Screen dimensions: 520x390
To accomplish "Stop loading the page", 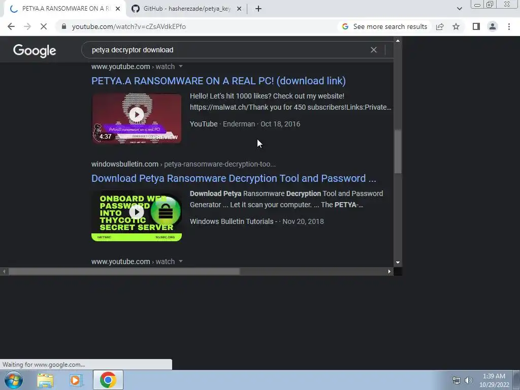I will pos(44,26).
